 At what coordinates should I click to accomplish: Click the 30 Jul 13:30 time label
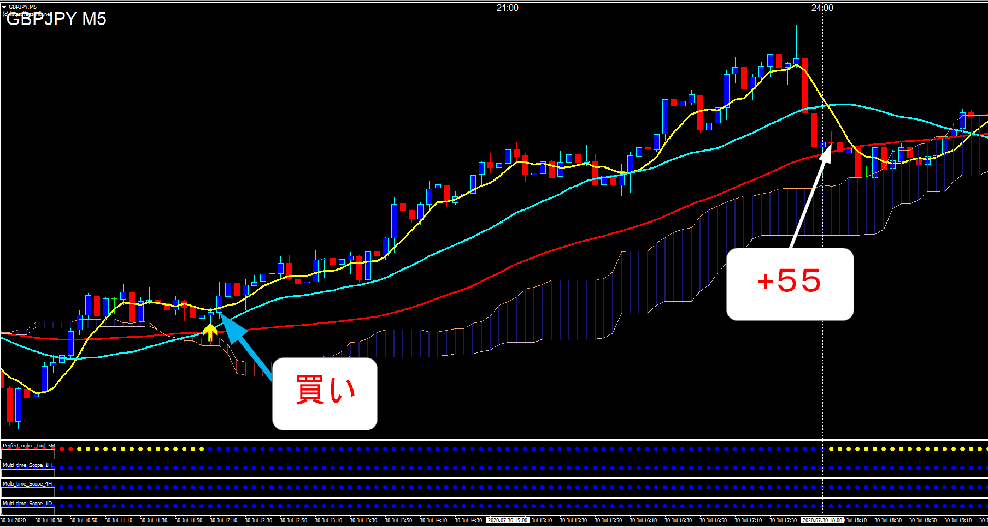(x=363, y=520)
